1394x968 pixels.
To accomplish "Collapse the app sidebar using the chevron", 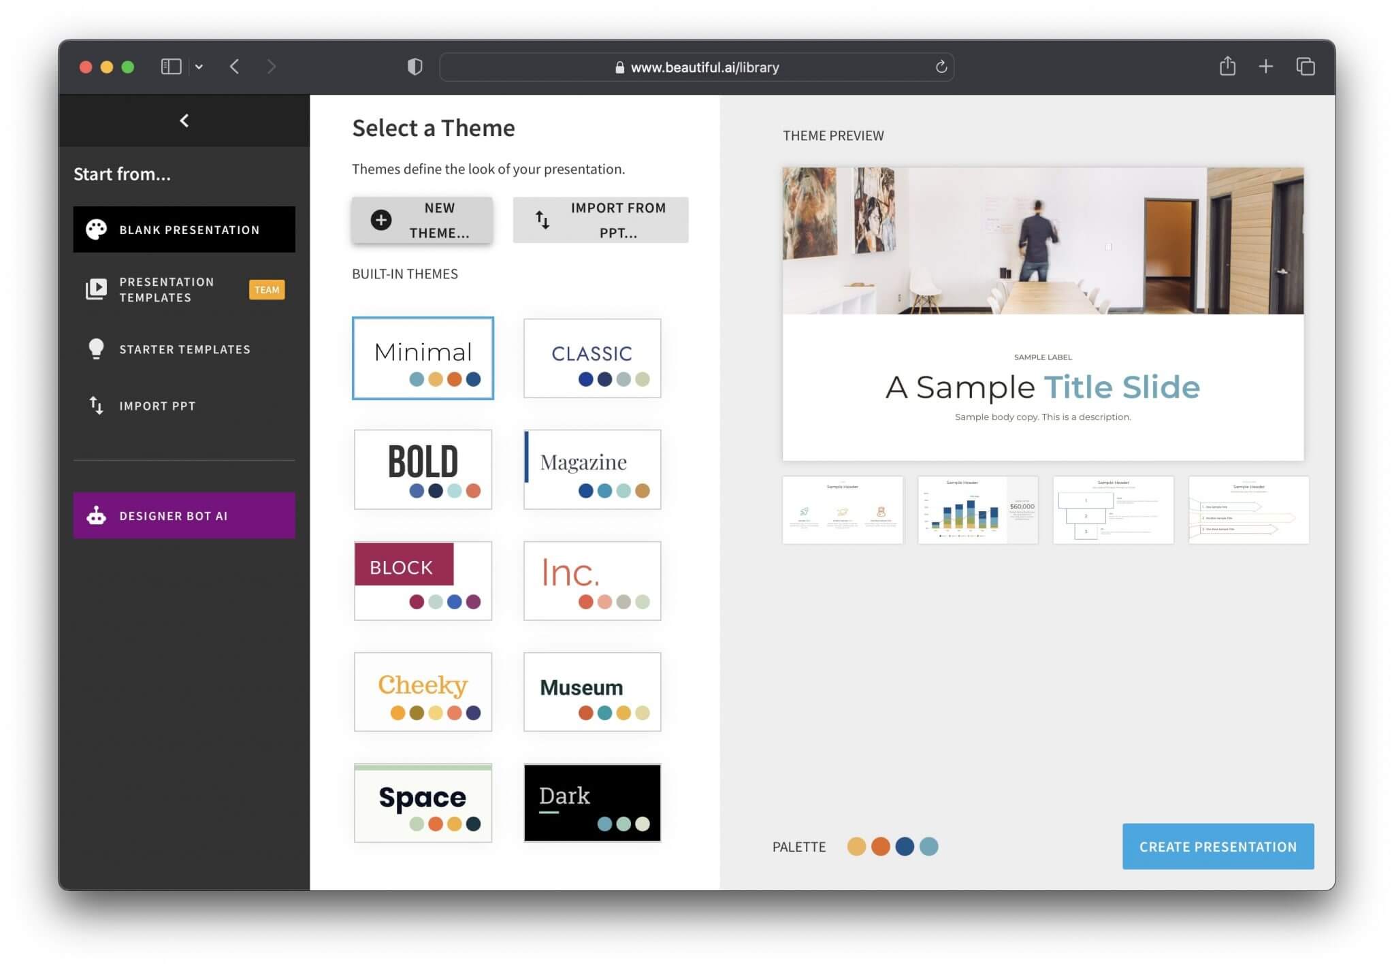I will (x=183, y=120).
